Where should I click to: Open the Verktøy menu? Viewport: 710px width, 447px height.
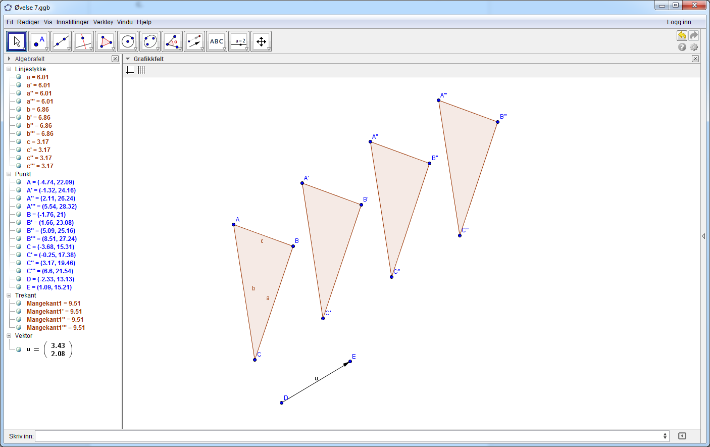[103, 22]
